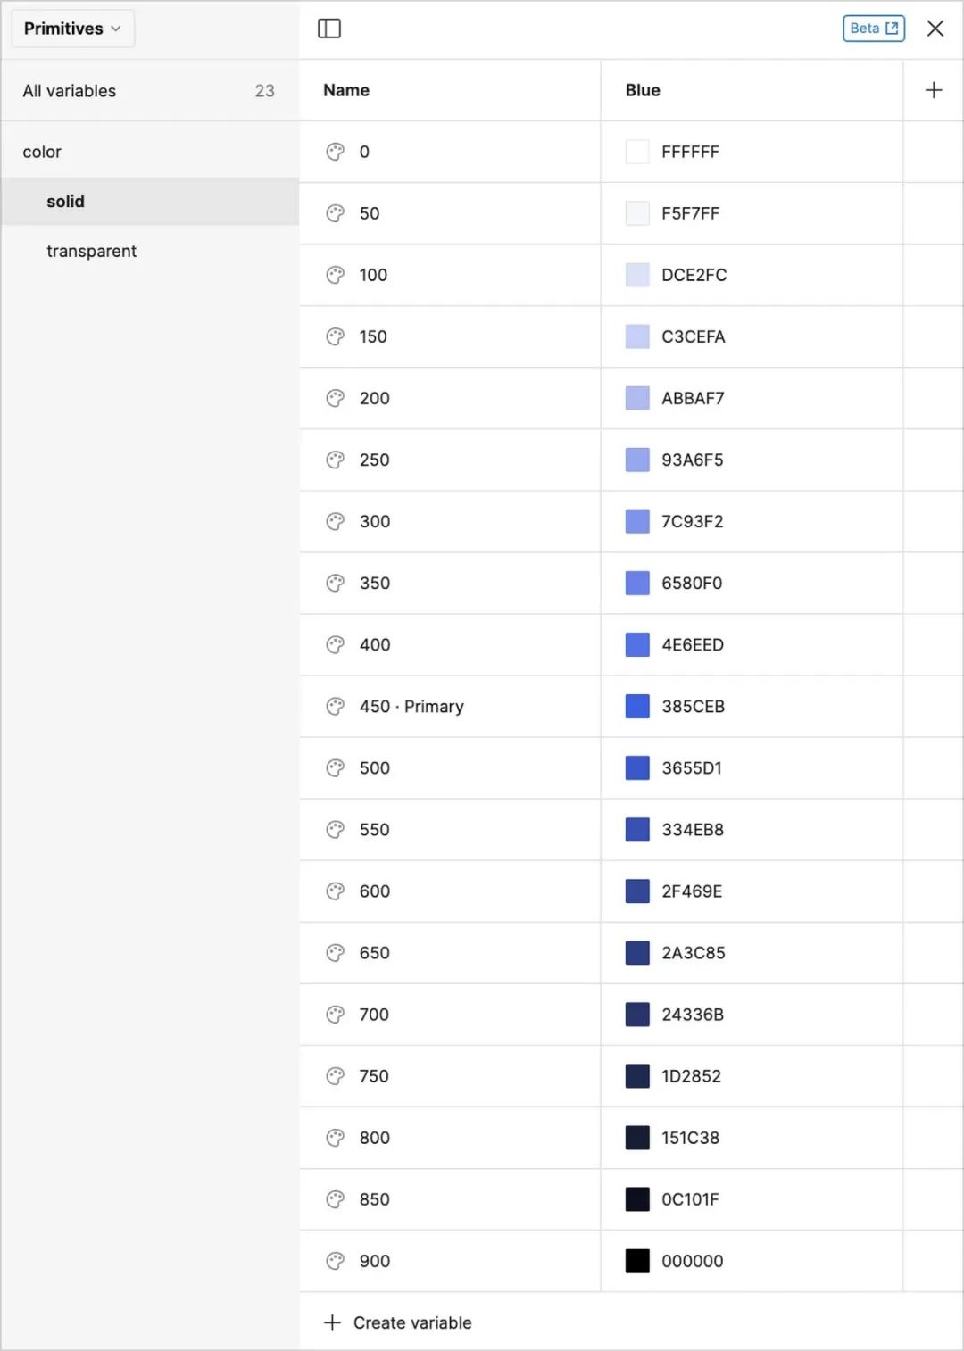Select the variable name 750
This screenshot has height=1351, width=964.
pos(374,1076)
